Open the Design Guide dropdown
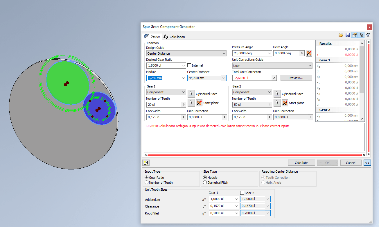Viewport: 379px width, 227px height. click(224, 53)
